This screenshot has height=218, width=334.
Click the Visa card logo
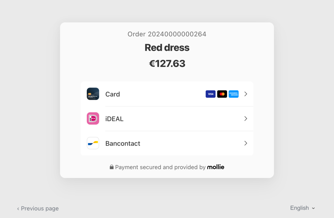tap(210, 94)
